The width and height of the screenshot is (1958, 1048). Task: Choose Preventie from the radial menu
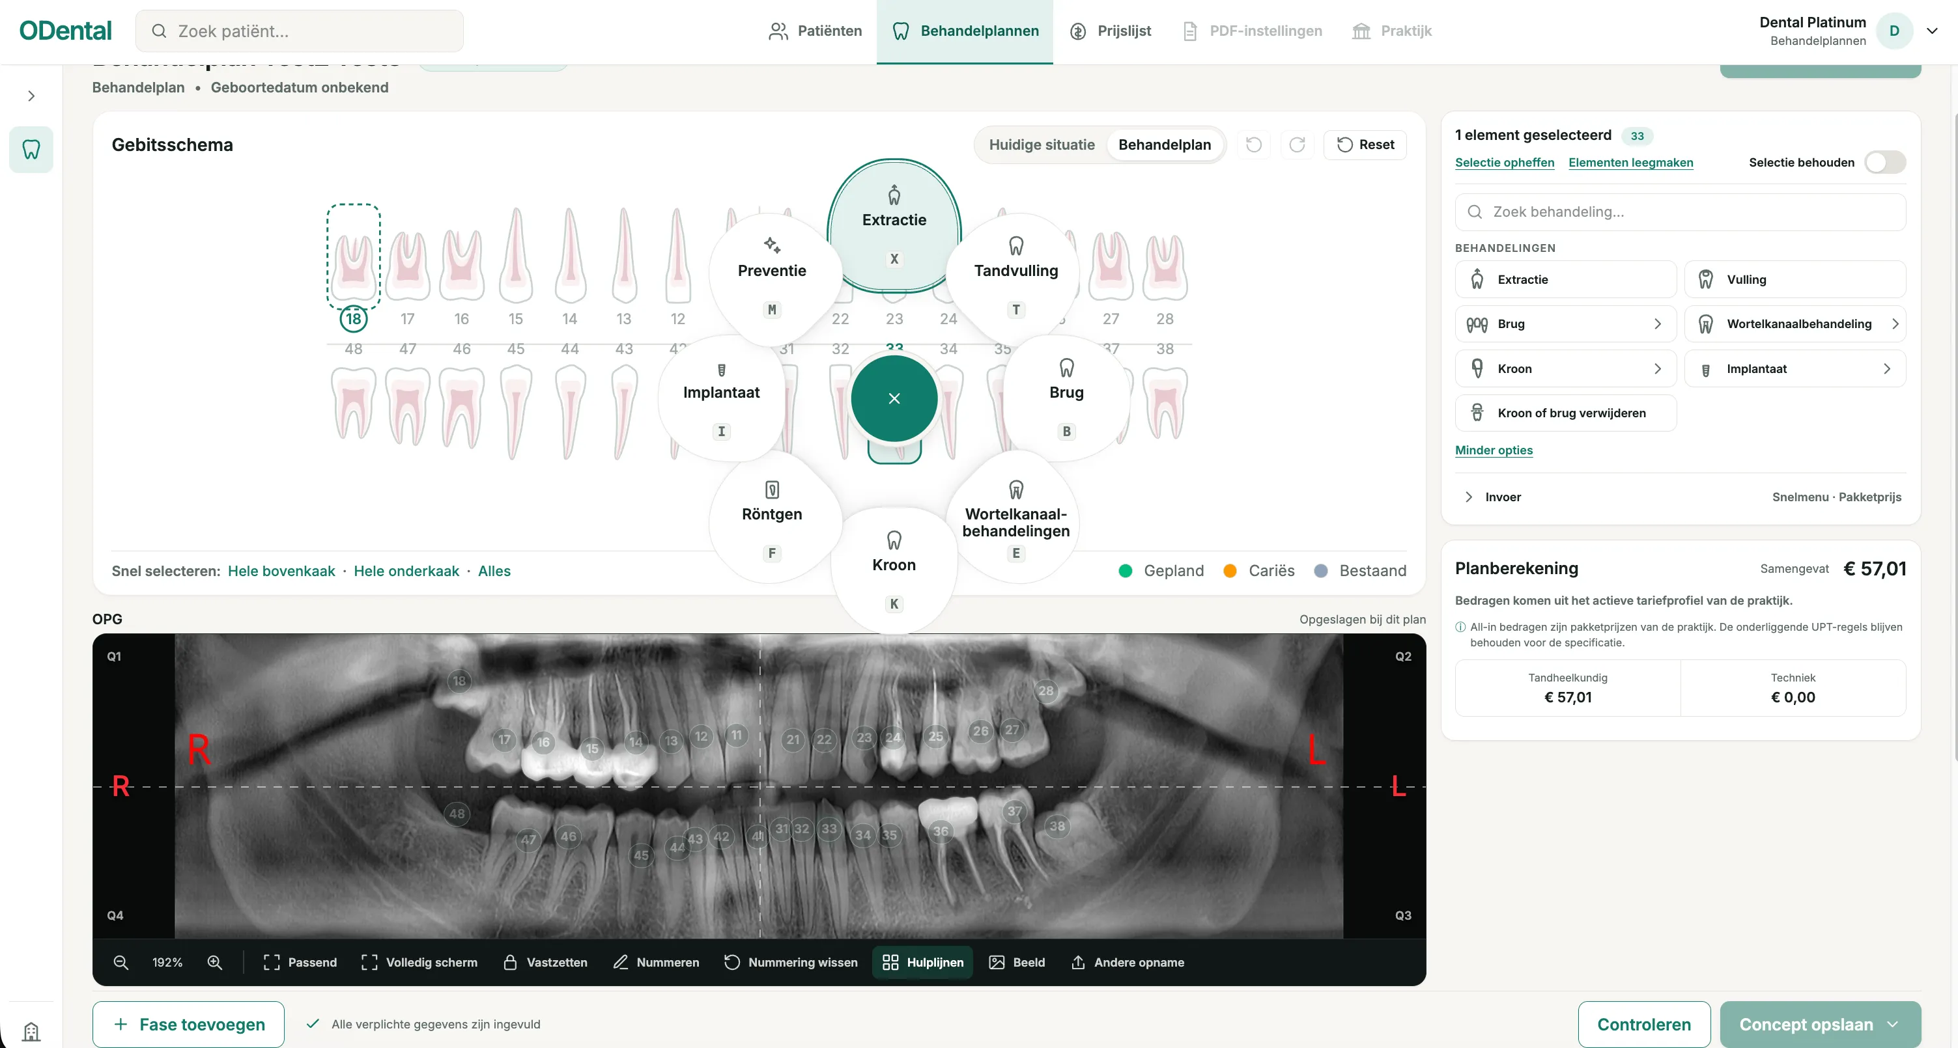click(771, 277)
